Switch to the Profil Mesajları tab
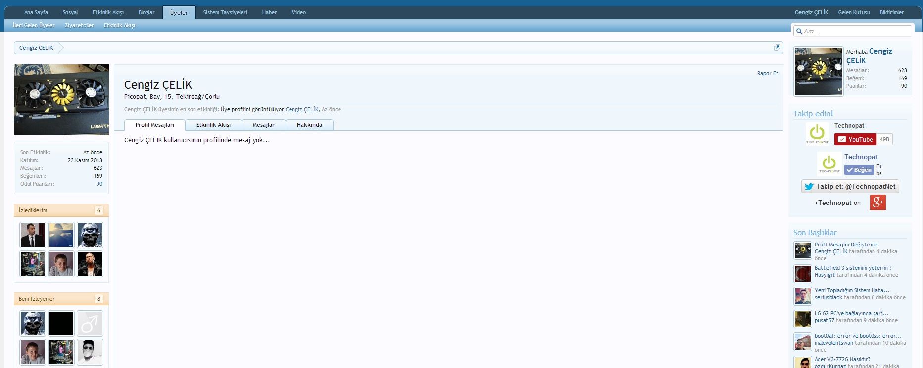This screenshot has height=368, width=923. coord(155,125)
